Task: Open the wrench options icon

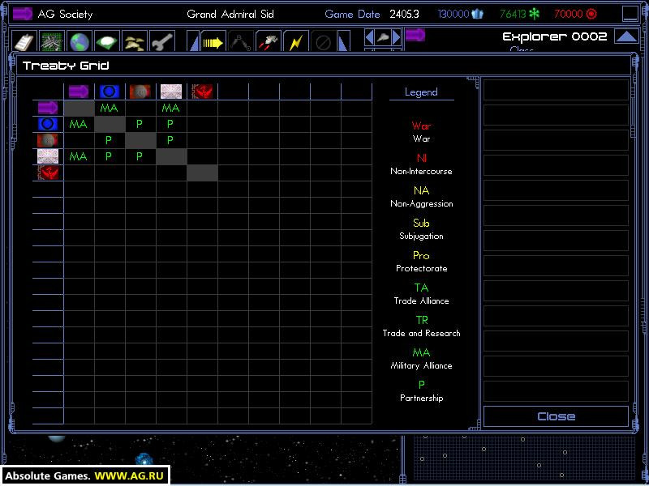Action: pos(161,41)
